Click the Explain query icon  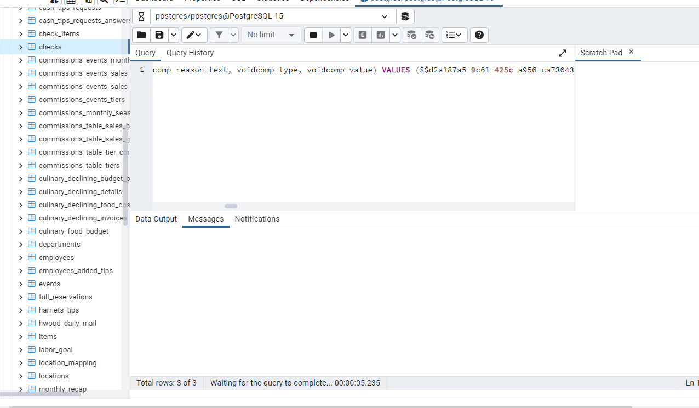pyautogui.click(x=363, y=35)
